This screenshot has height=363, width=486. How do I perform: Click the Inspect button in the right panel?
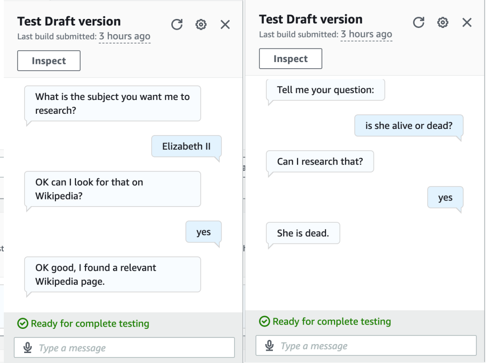290,59
